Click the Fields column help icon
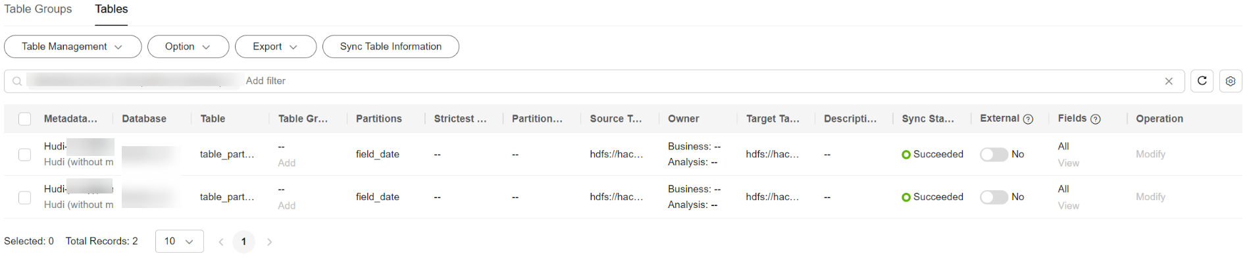This screenshot has height=258, width=1251. click(x=1096, y=119)
